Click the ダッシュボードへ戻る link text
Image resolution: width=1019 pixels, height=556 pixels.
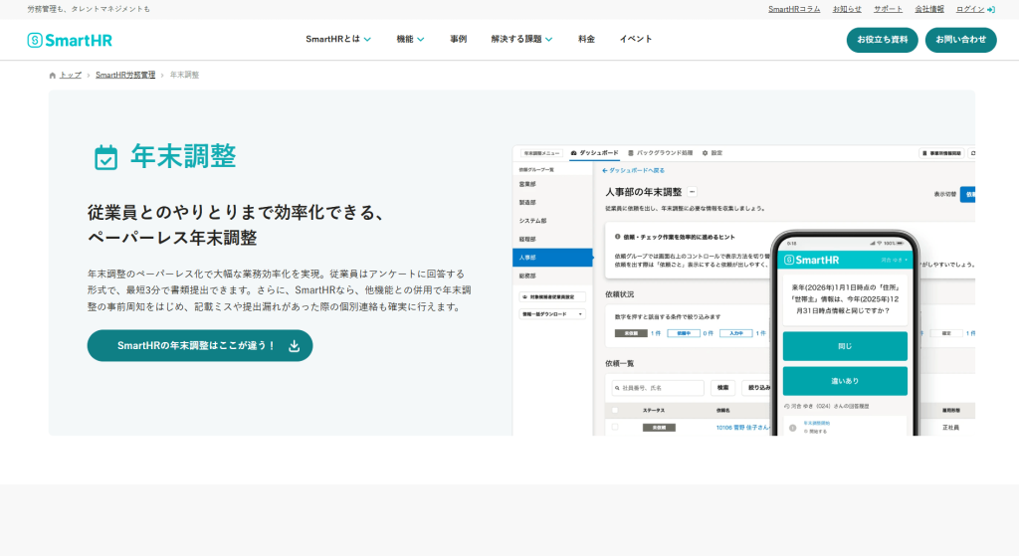point(637,171)
